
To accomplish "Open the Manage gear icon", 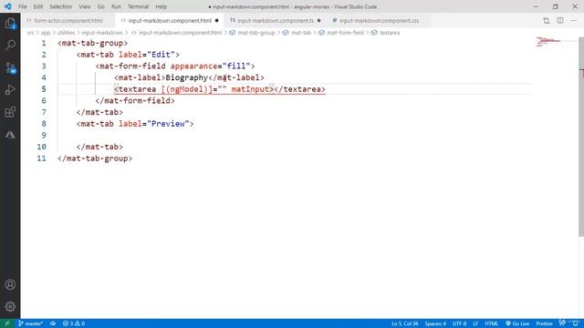I will tap(10, 306).
